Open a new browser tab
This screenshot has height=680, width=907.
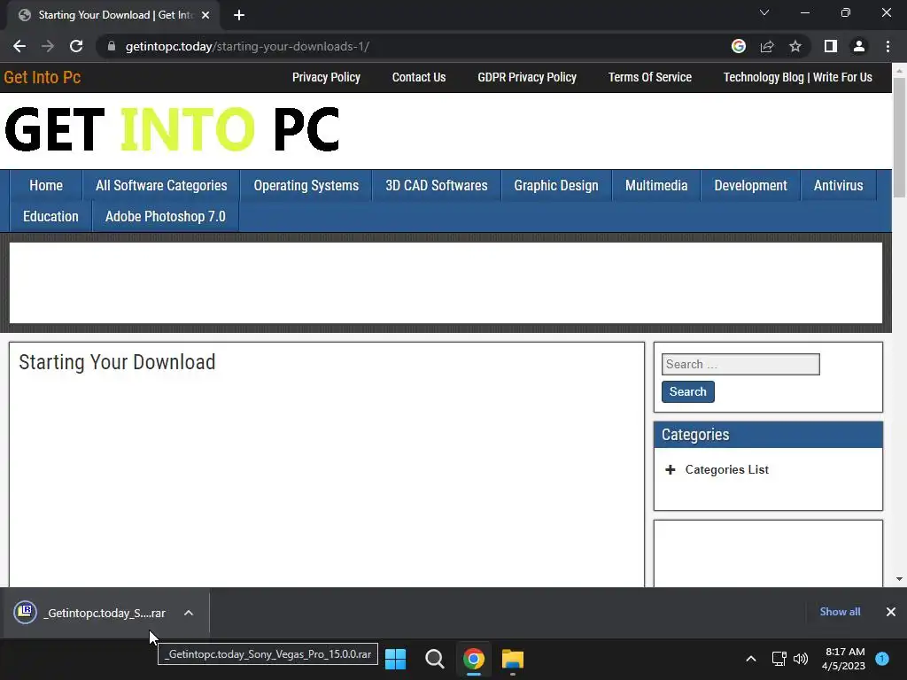[239, 15]
